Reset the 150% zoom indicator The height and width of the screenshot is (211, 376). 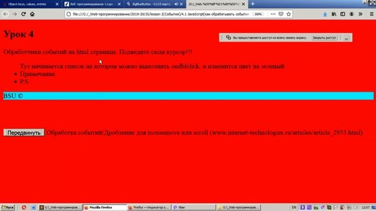pos(258,14)
